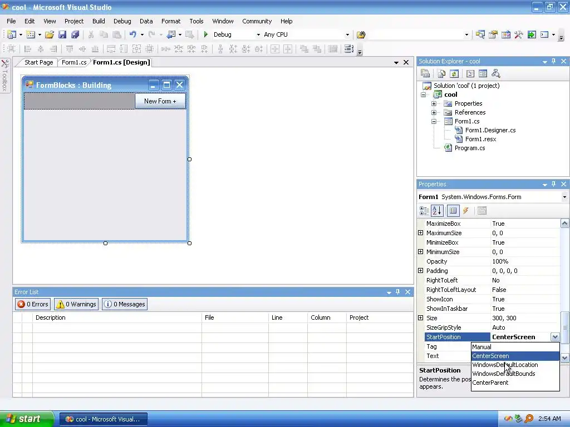Click Property Pages icon in Properties panel

click(x=481, y=211)
